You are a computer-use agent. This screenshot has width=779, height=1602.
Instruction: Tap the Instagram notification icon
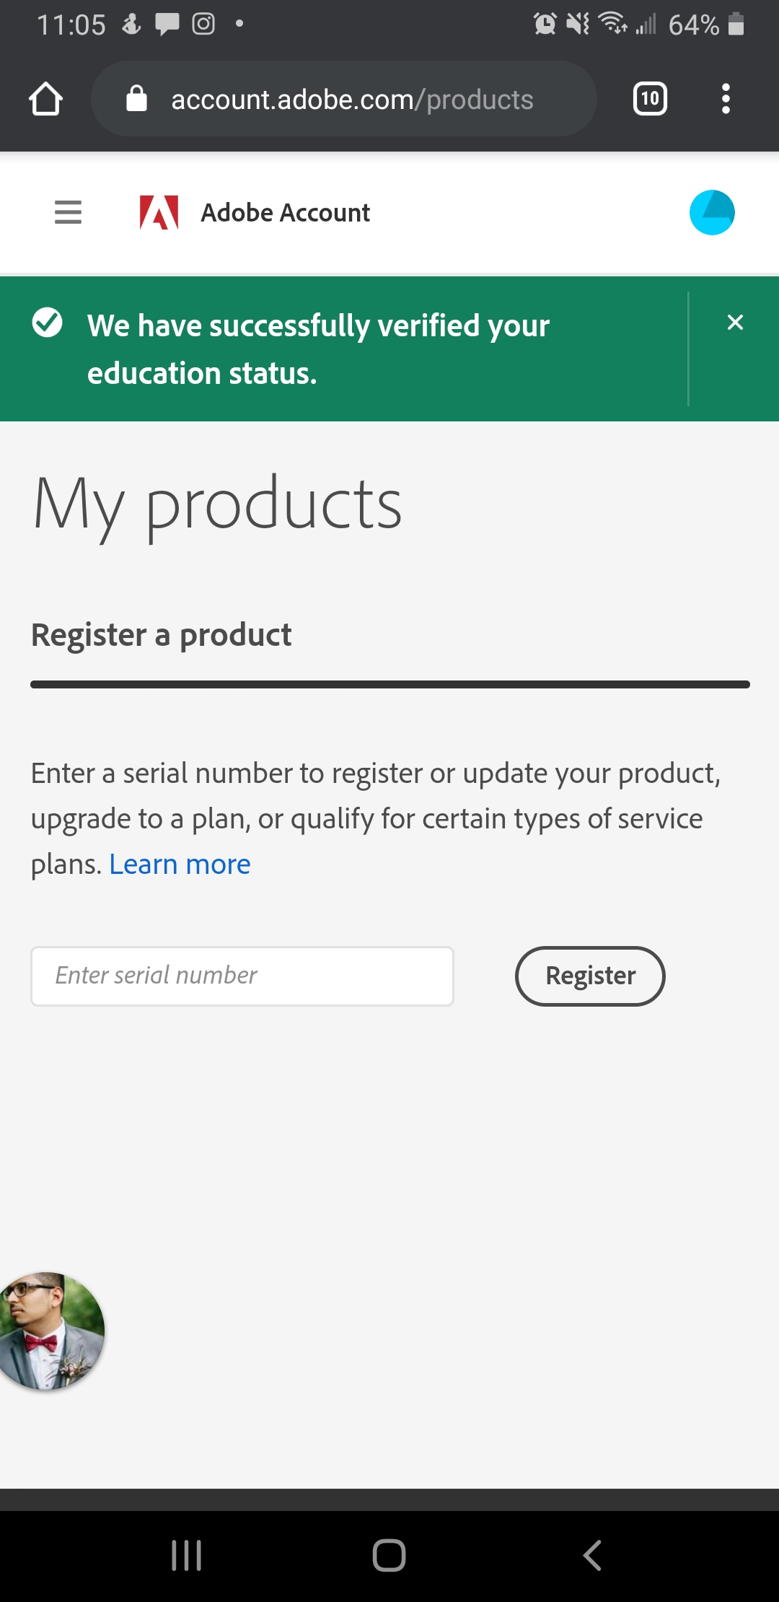[x=203, y=24]
